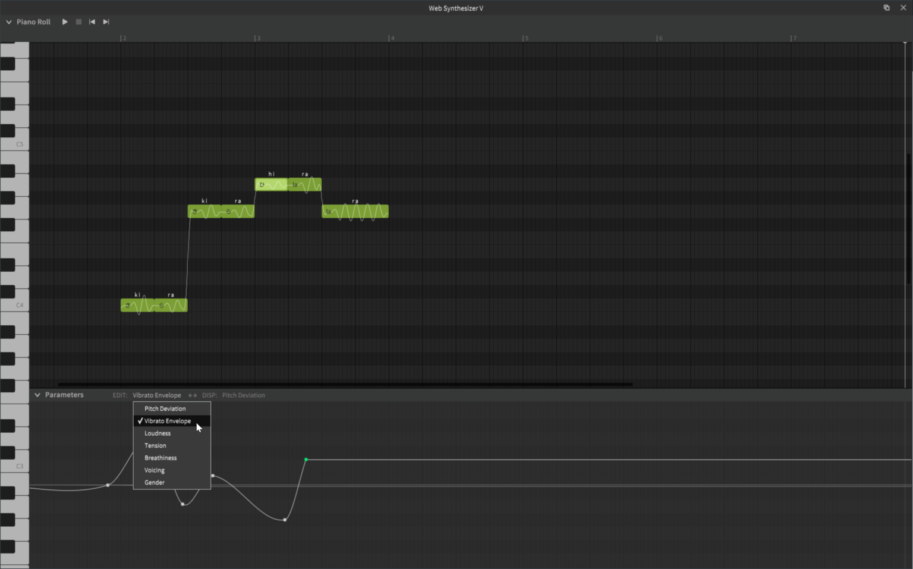Screen dimensions: 913x569
Task: Click the green control point on the envelope curve
Action: (x=306, y=460)
